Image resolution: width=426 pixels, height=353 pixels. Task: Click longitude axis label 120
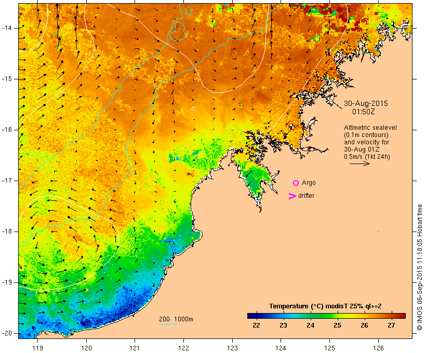pos(86,348)
